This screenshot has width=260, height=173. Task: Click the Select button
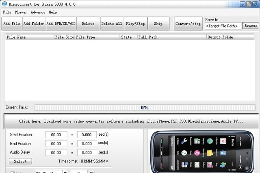tap(20, 161)
